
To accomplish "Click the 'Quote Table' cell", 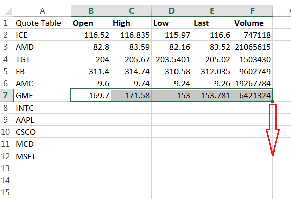I will pos(42,23).
